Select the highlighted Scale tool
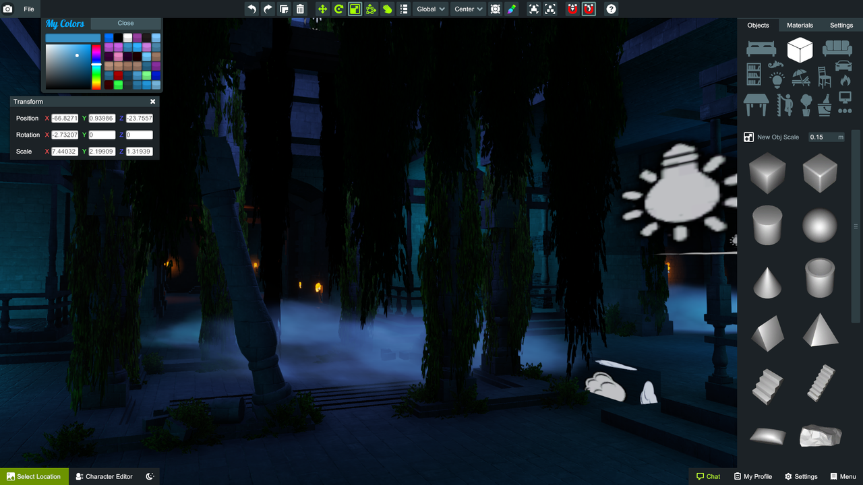The width and height of the screenshot is (863, 485). pos(355,9)
